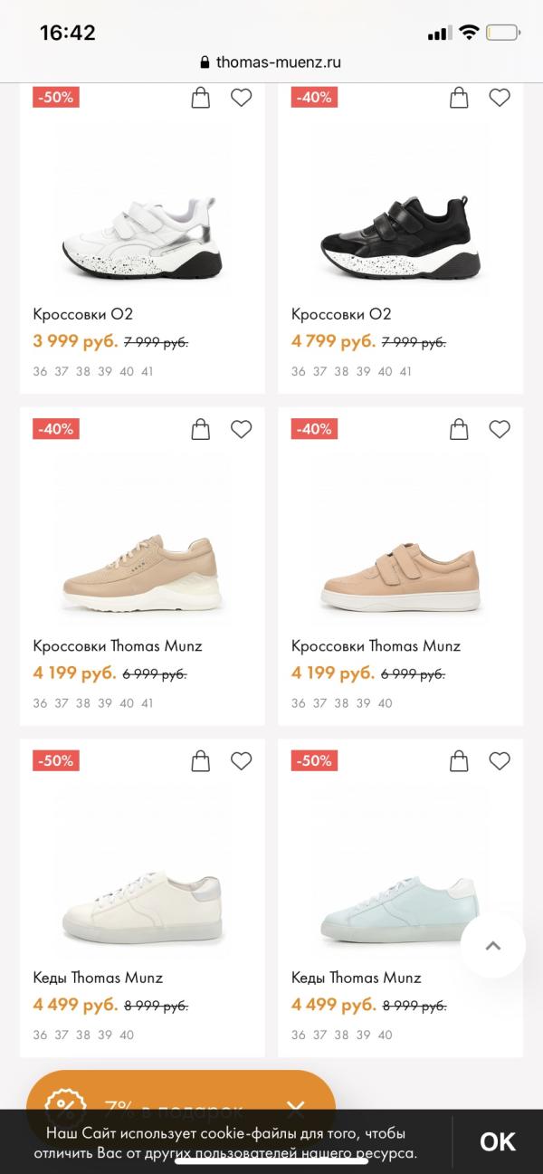Image resolution: width=543 pixels, height=1174 pixels.
Task: Add white O2 sneakers to shopping bag
Action: [x=201, y=98]
